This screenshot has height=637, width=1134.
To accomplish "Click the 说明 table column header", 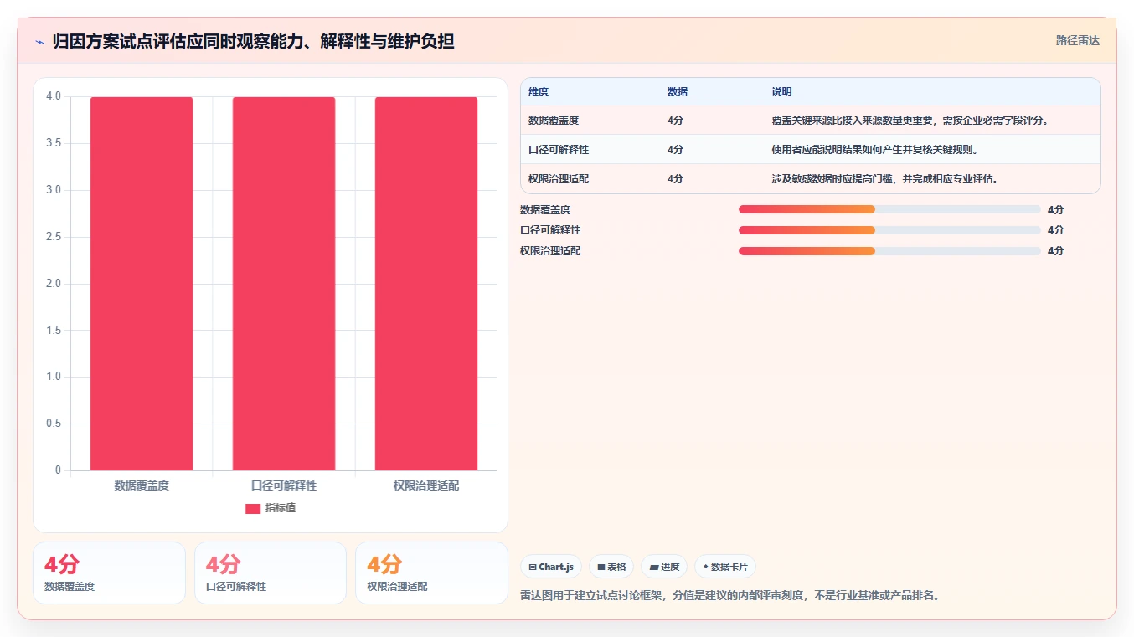I will (782, 92).
